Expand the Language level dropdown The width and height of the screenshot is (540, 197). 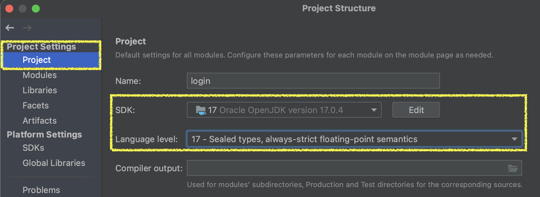click(514, 139)
